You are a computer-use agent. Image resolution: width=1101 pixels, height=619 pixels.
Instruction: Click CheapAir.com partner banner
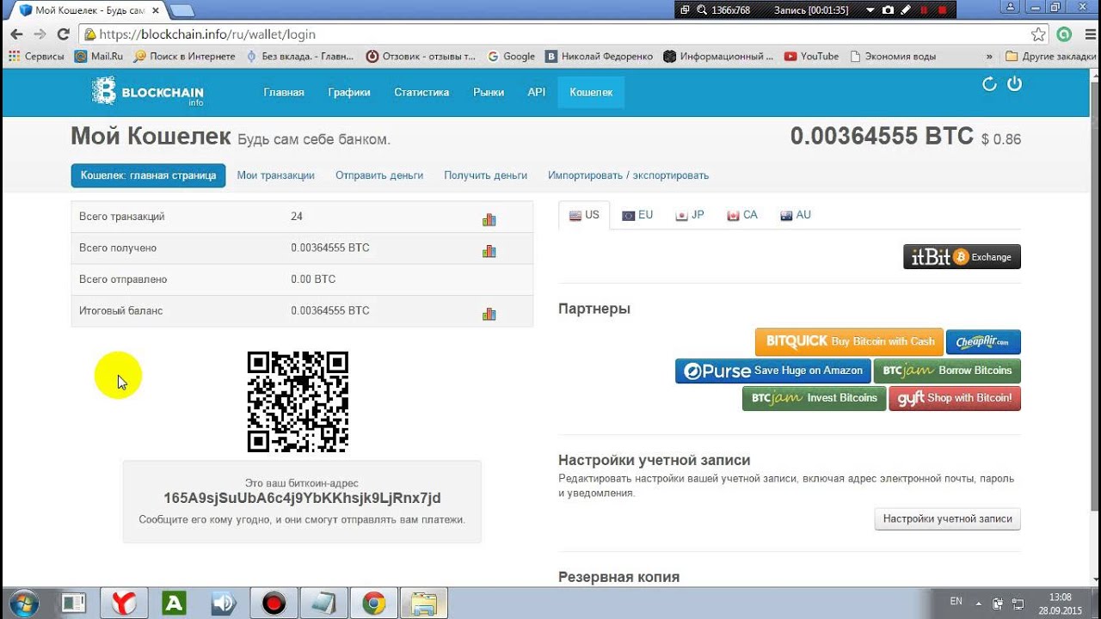tap(983, 341)
